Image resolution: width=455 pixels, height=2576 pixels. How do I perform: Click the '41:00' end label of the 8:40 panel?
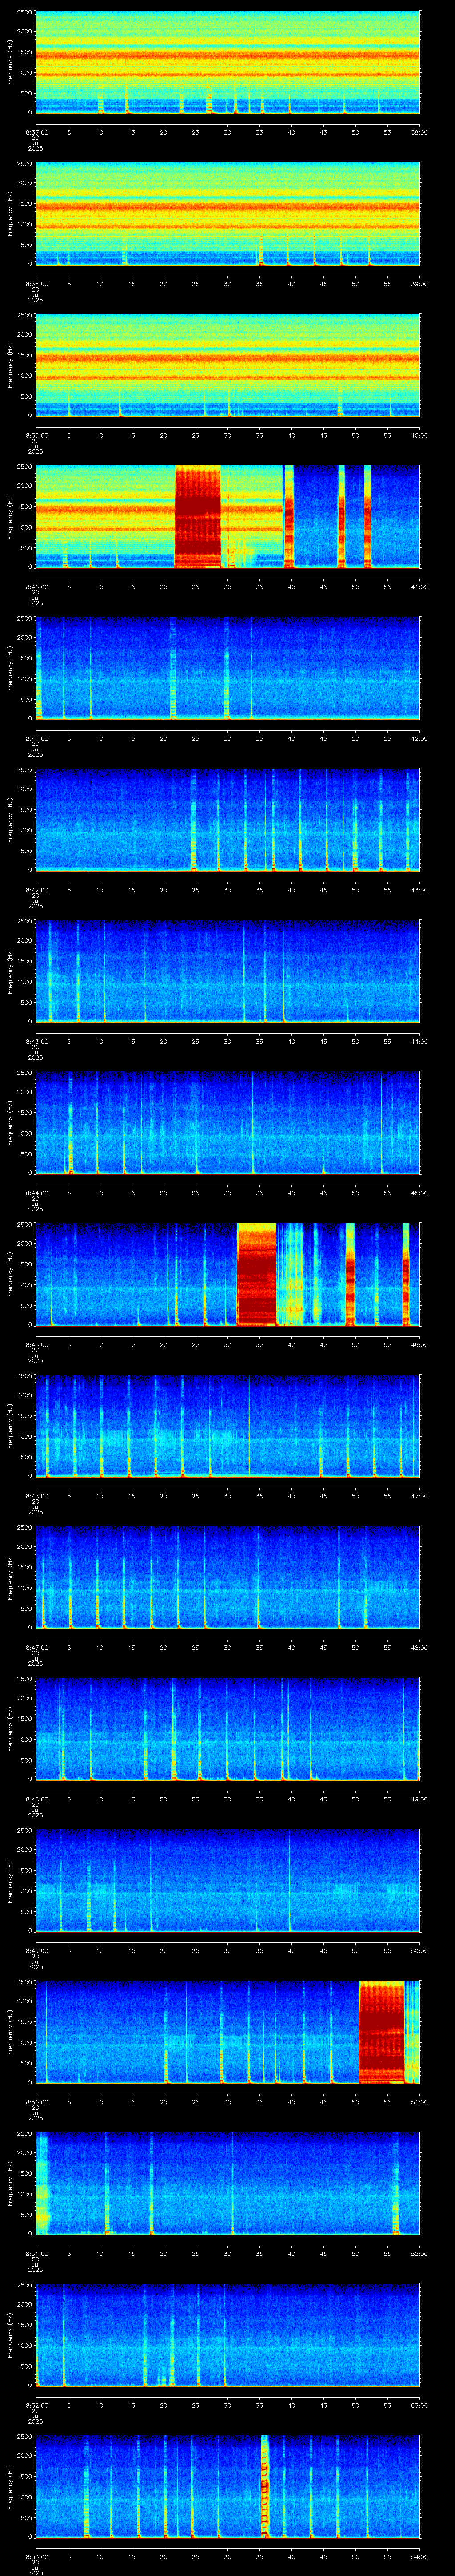(x=419, y=587)
